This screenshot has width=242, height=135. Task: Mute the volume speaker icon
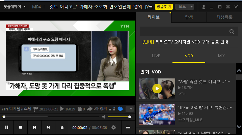(104, 117)
